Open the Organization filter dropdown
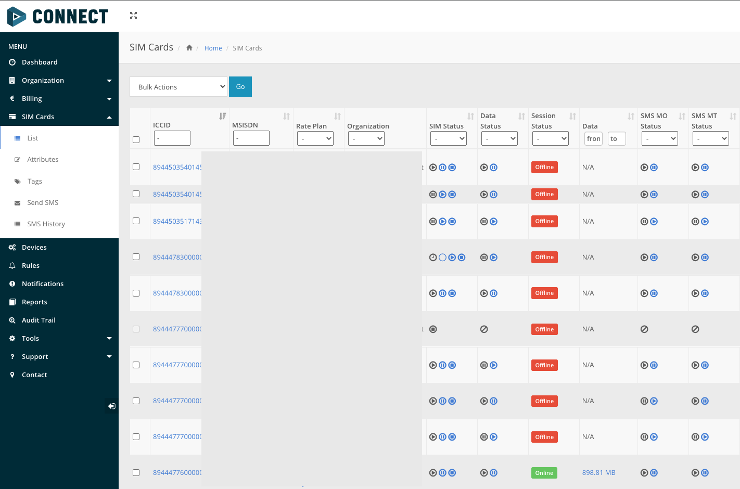Screen dimensions: 740x489 pos(366,138)
